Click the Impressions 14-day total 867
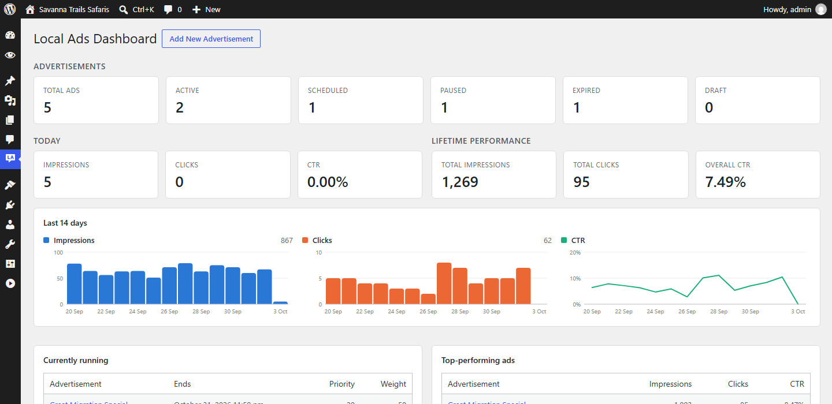Viewport: 832px width, 404px height. [287, 240]
